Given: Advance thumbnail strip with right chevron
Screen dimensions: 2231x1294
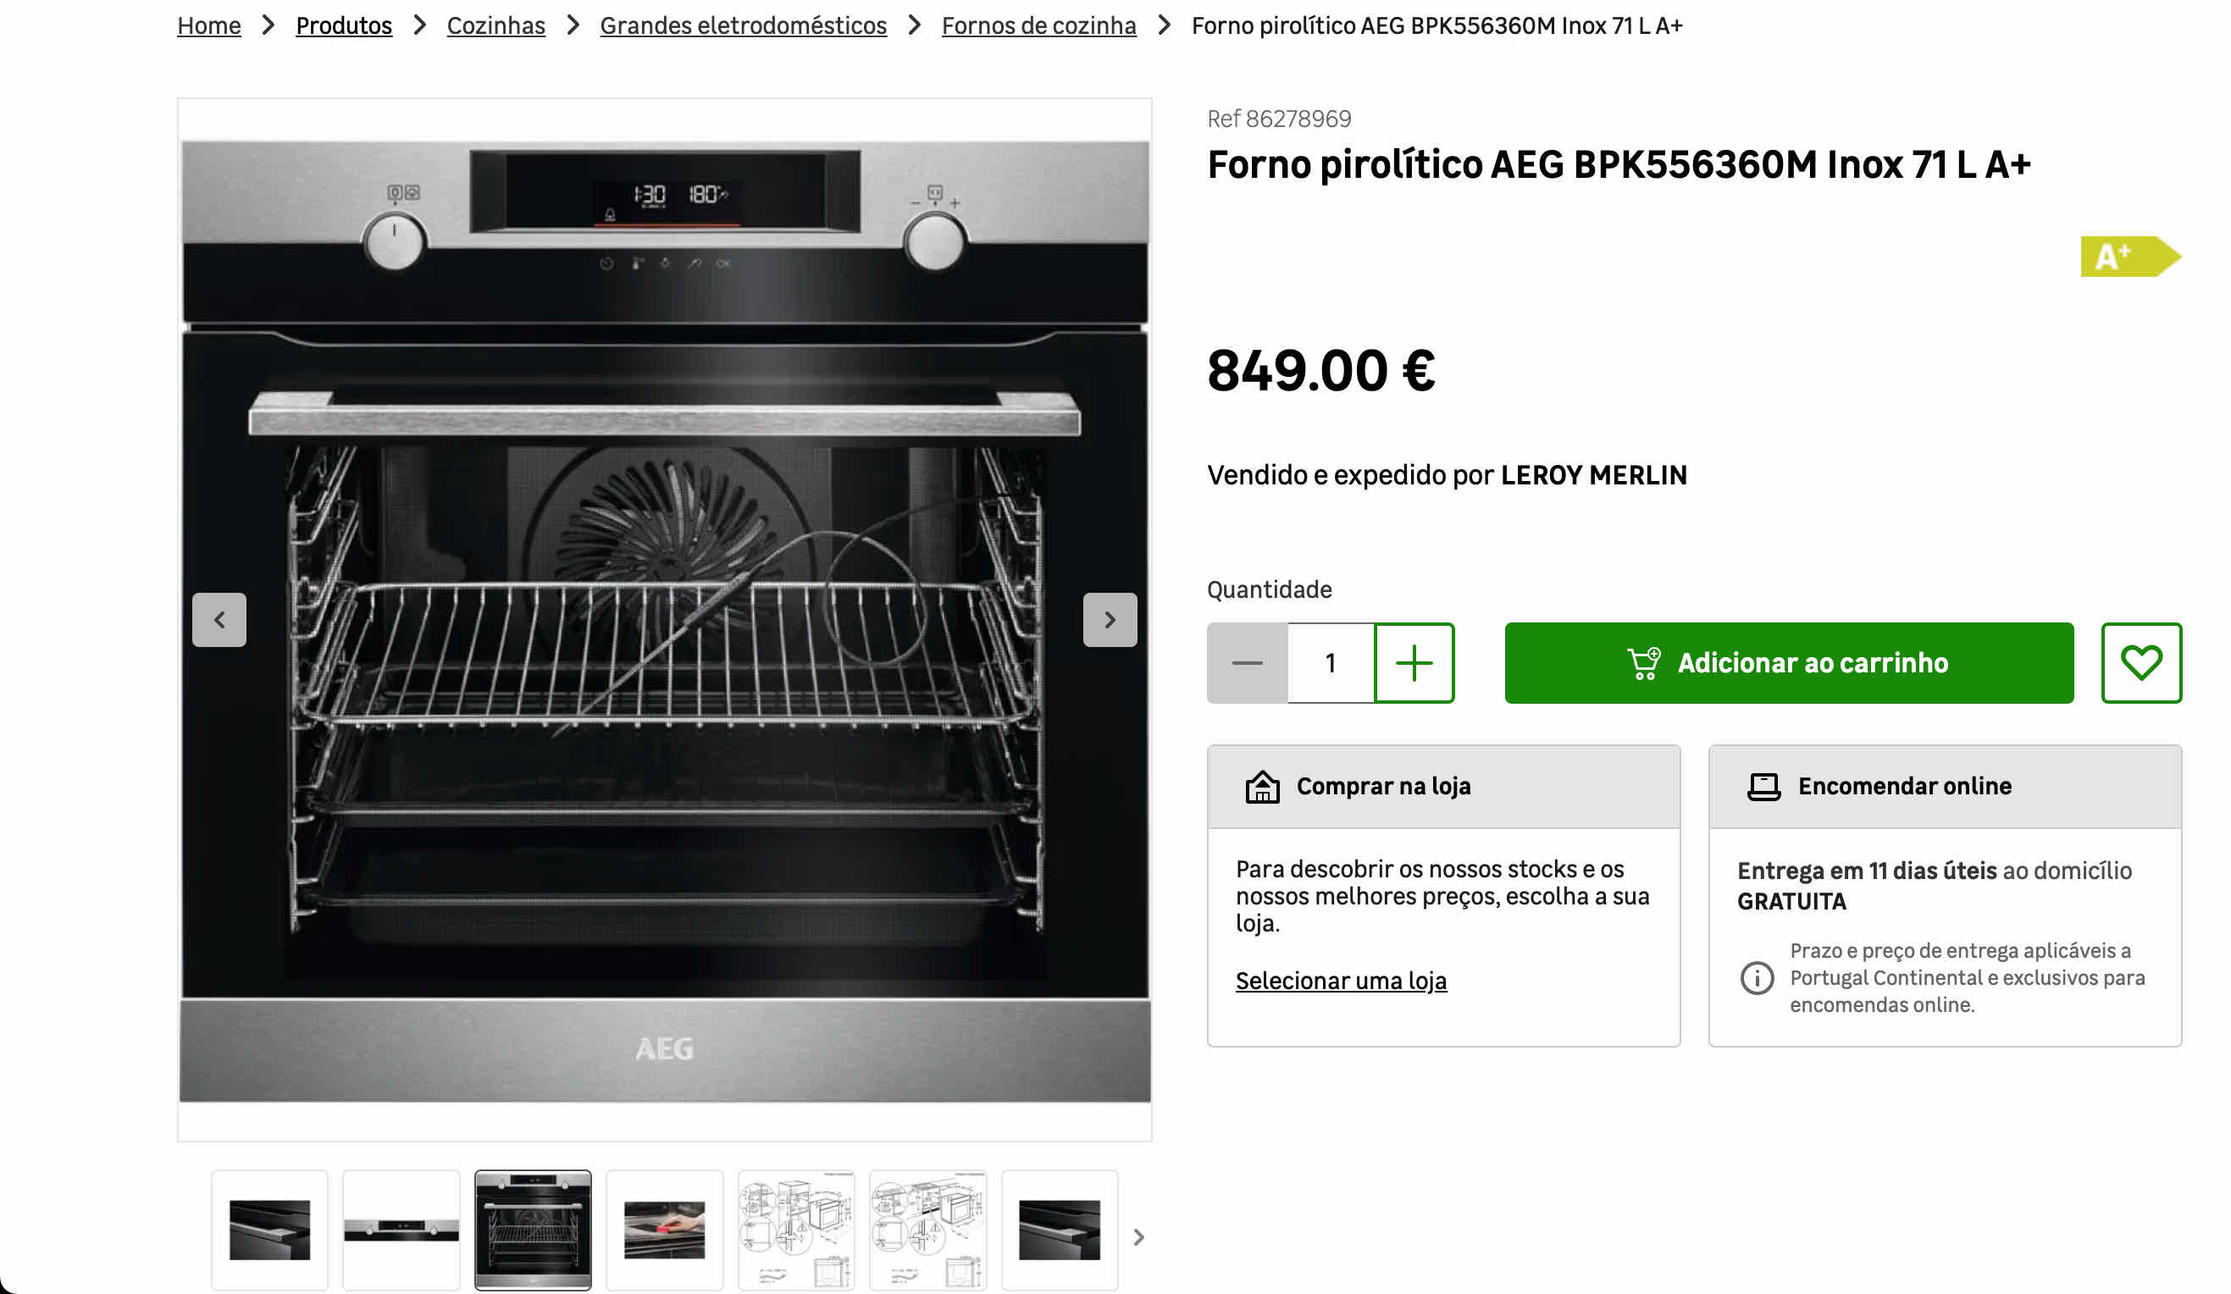Looking at the screenshot, I should click(1139, 1236).
